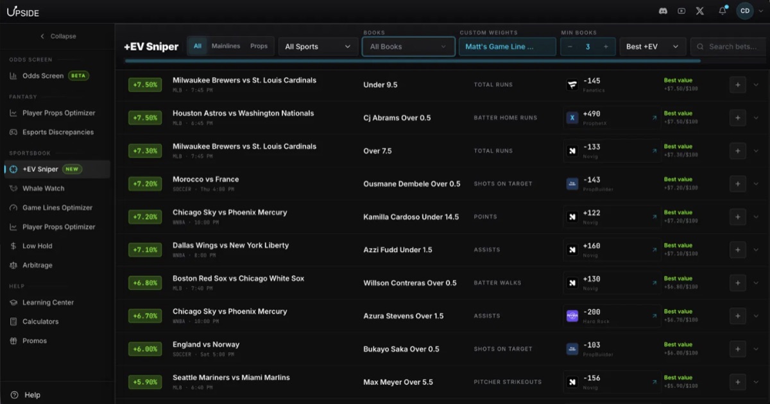This screenshot has height=404, width=770.
Task: Open the Discord icon in header
Action: [x=663, y=11]
